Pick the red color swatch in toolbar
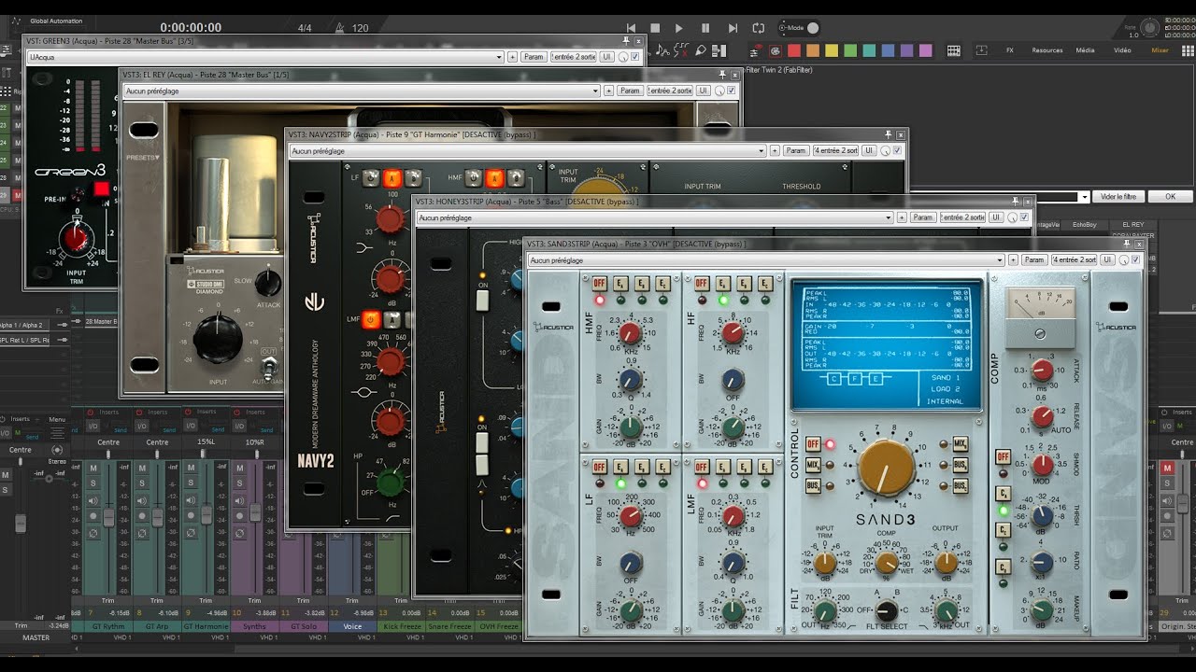The image size is (1196, 672). click(793, 50)
